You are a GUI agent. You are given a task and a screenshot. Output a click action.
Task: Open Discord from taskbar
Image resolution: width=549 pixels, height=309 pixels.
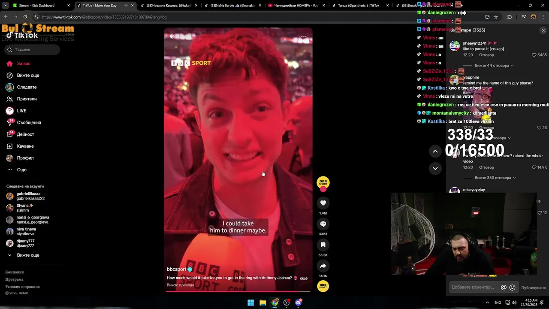(x=299, y=303)
